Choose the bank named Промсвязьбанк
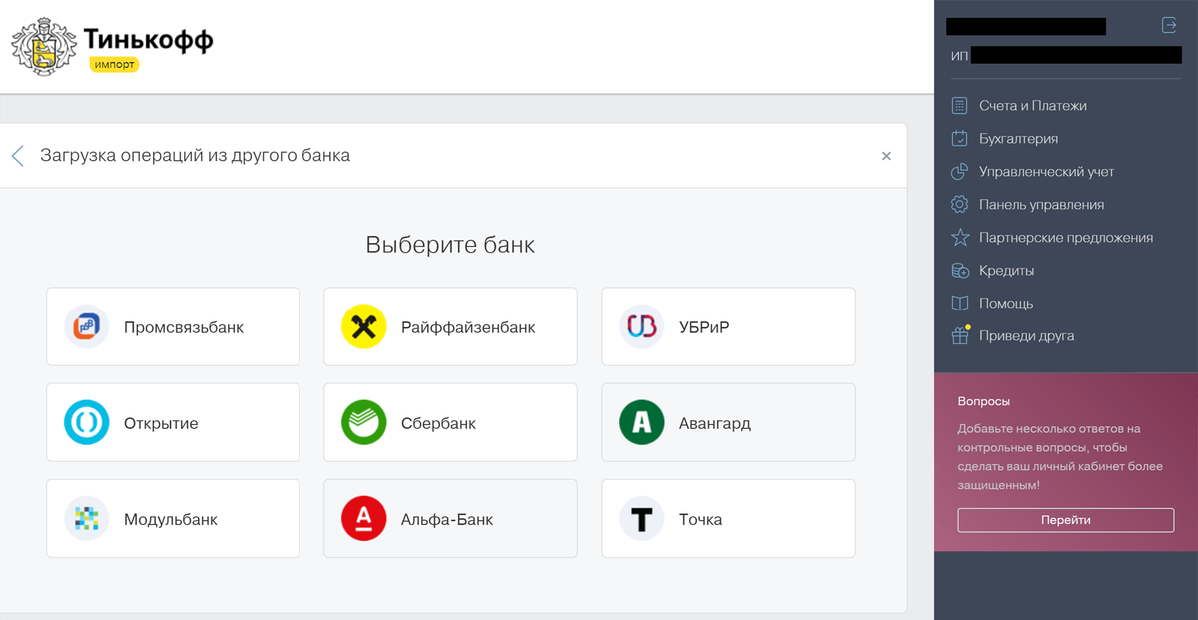Screen dimensions: 1198x620 coord(173,326)
